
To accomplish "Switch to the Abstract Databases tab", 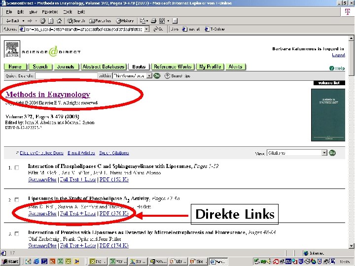I will [x=104, y=66].
